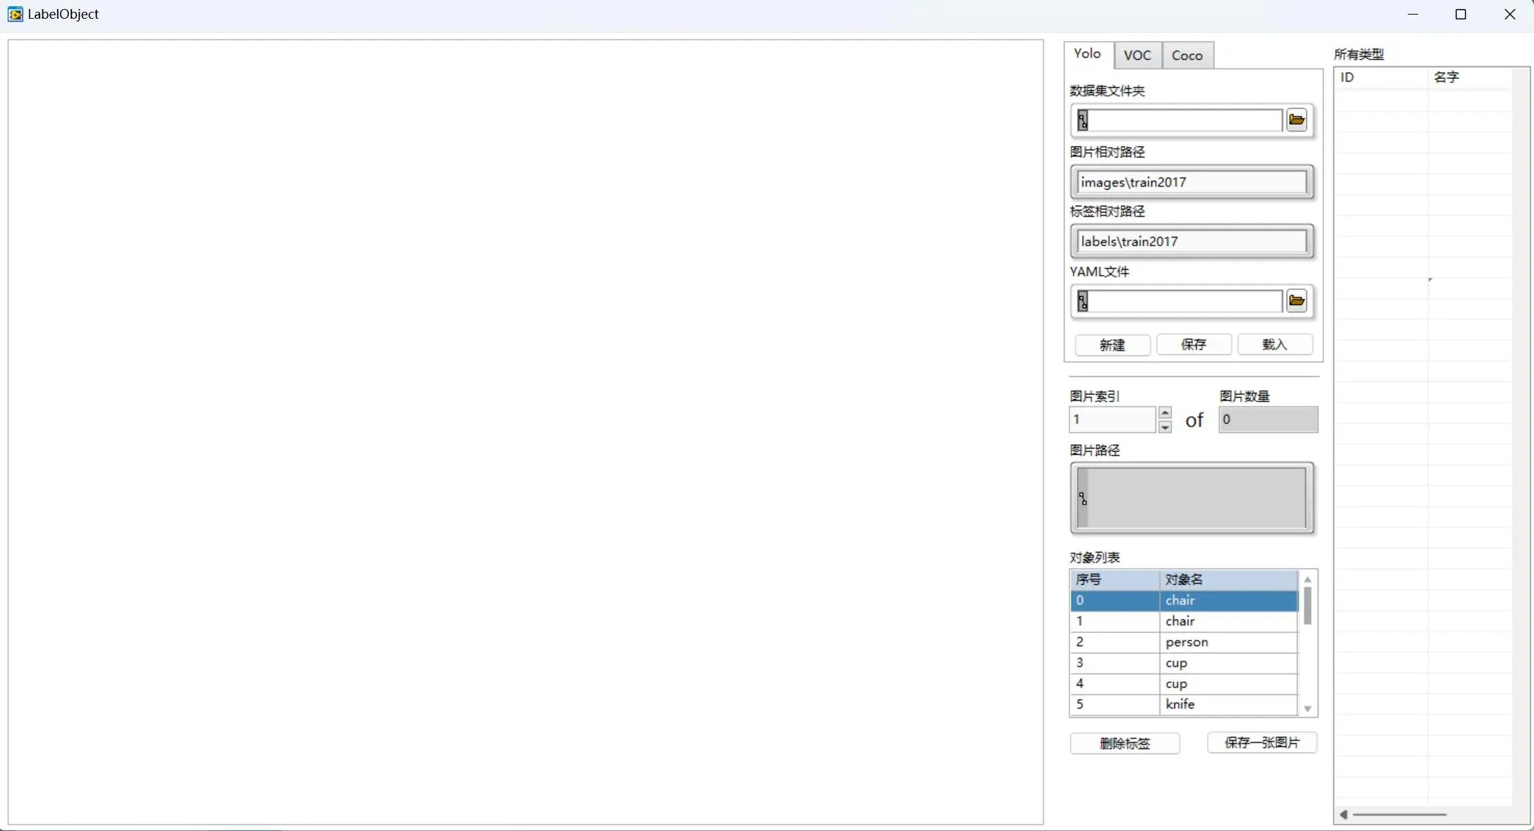Switch to the Coco tab

click(1187, 55)
